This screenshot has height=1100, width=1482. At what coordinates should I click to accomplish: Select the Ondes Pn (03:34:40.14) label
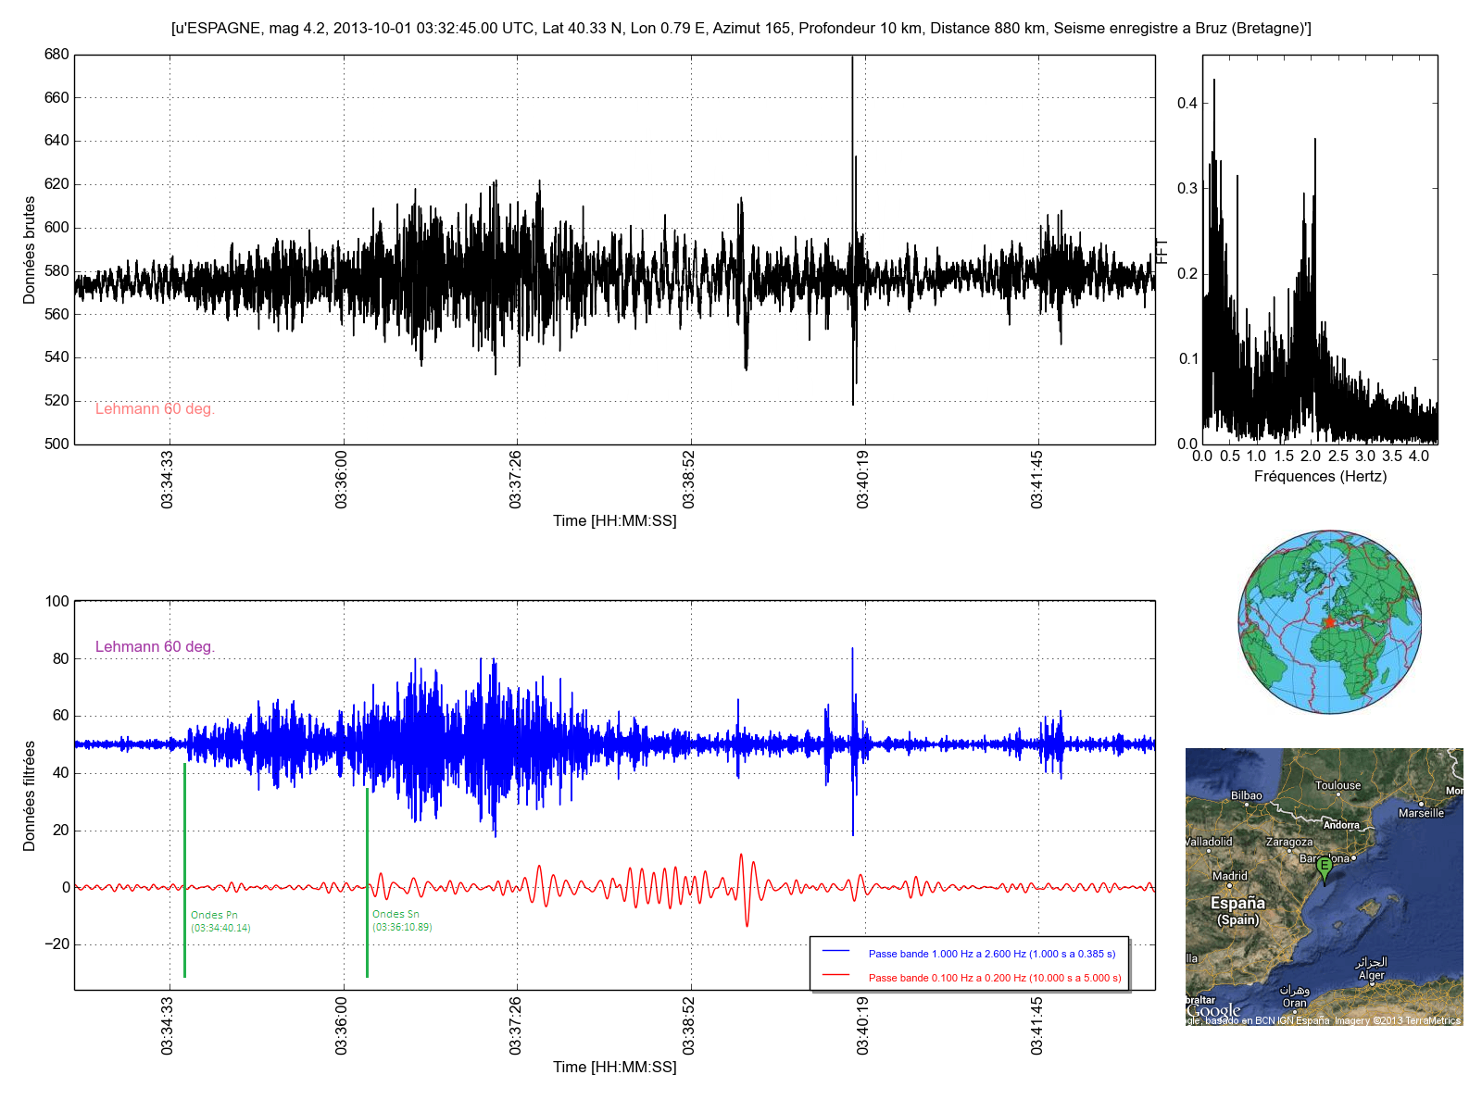coord(220,921)
